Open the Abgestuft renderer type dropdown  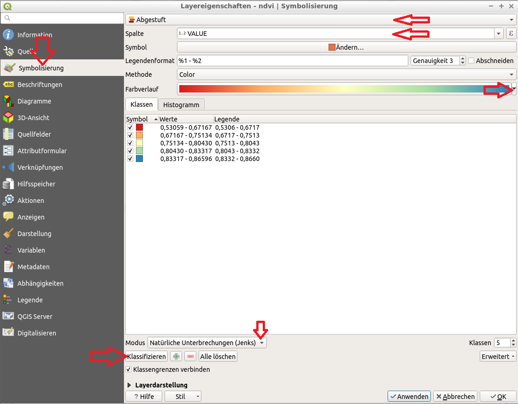click(321, 20)
